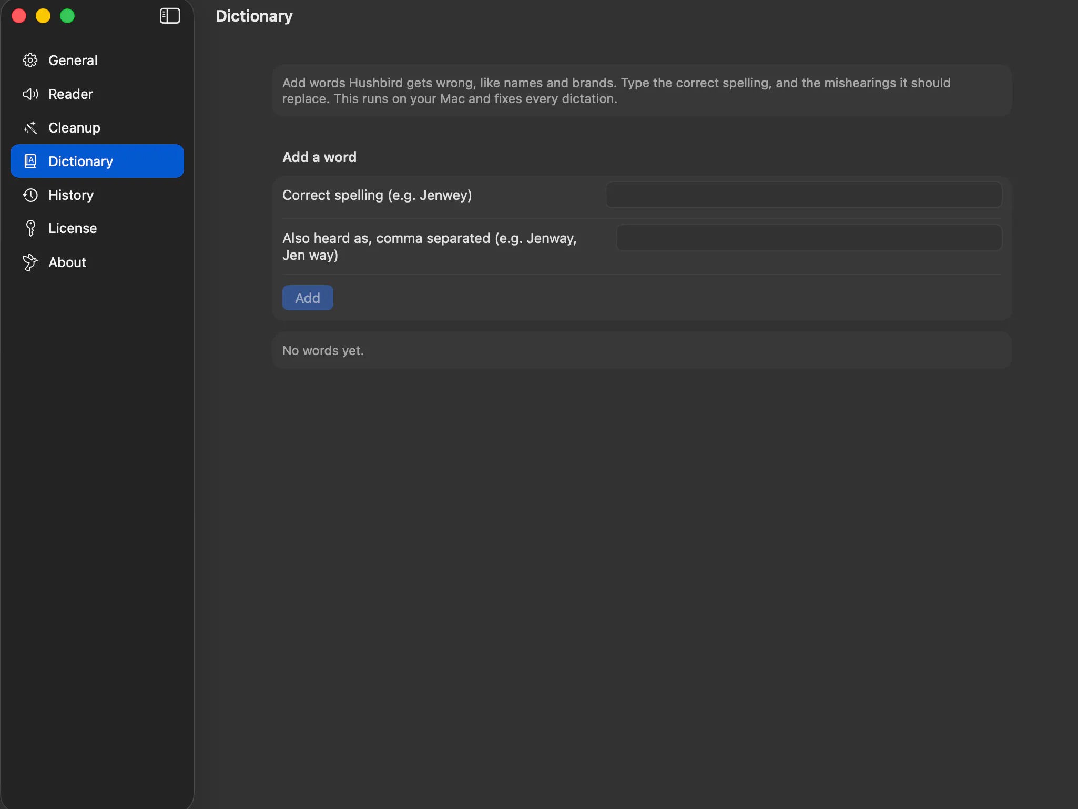Click the License key icon
1078x809 pixels.
(x=30, y=228)
